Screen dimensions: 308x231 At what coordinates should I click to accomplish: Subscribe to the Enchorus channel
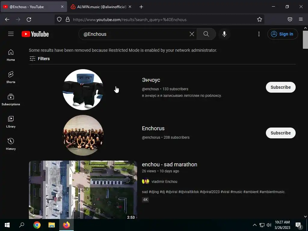pyautogui.click(x=281, y=133)
